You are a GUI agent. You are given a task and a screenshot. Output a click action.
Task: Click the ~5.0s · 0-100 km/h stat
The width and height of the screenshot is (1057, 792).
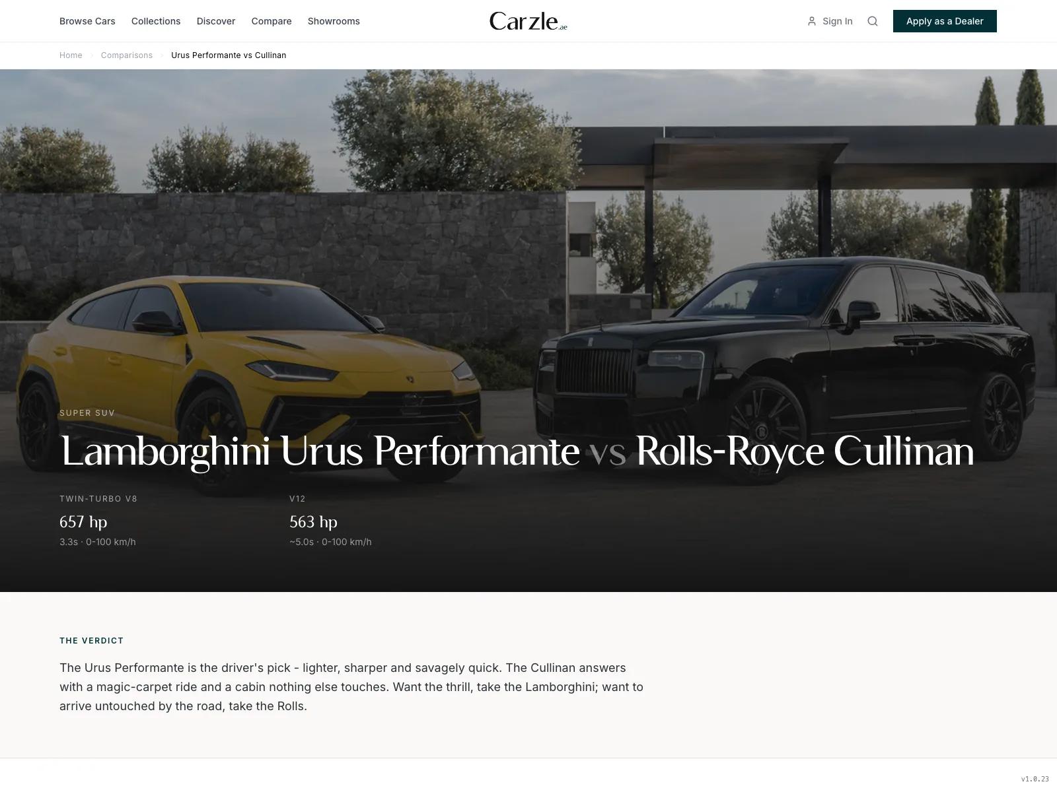click(x=330, y=542)
